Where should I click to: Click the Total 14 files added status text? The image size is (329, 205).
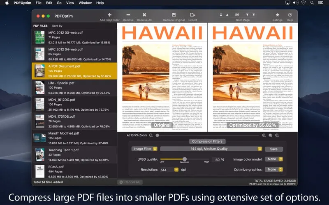coord(48,182)
